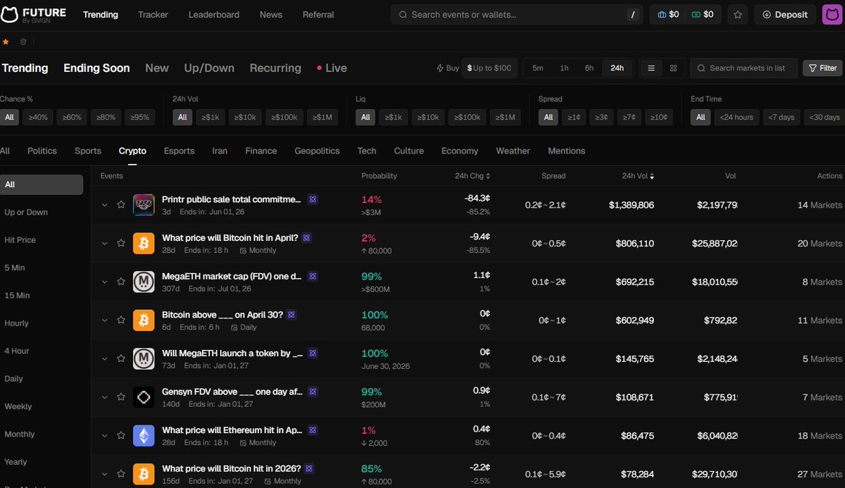845x488 pixels.
Task: Click Bitcoin icon for 'Bitcoin above' event
Action: point(144,320)
